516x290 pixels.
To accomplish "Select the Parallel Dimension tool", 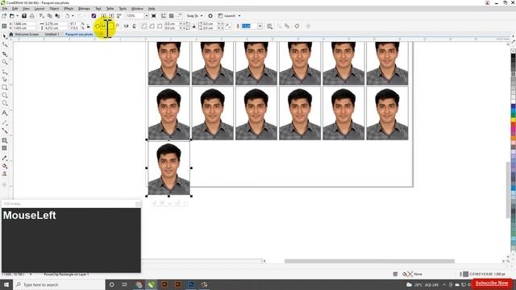I will click(x=5, y=122).
